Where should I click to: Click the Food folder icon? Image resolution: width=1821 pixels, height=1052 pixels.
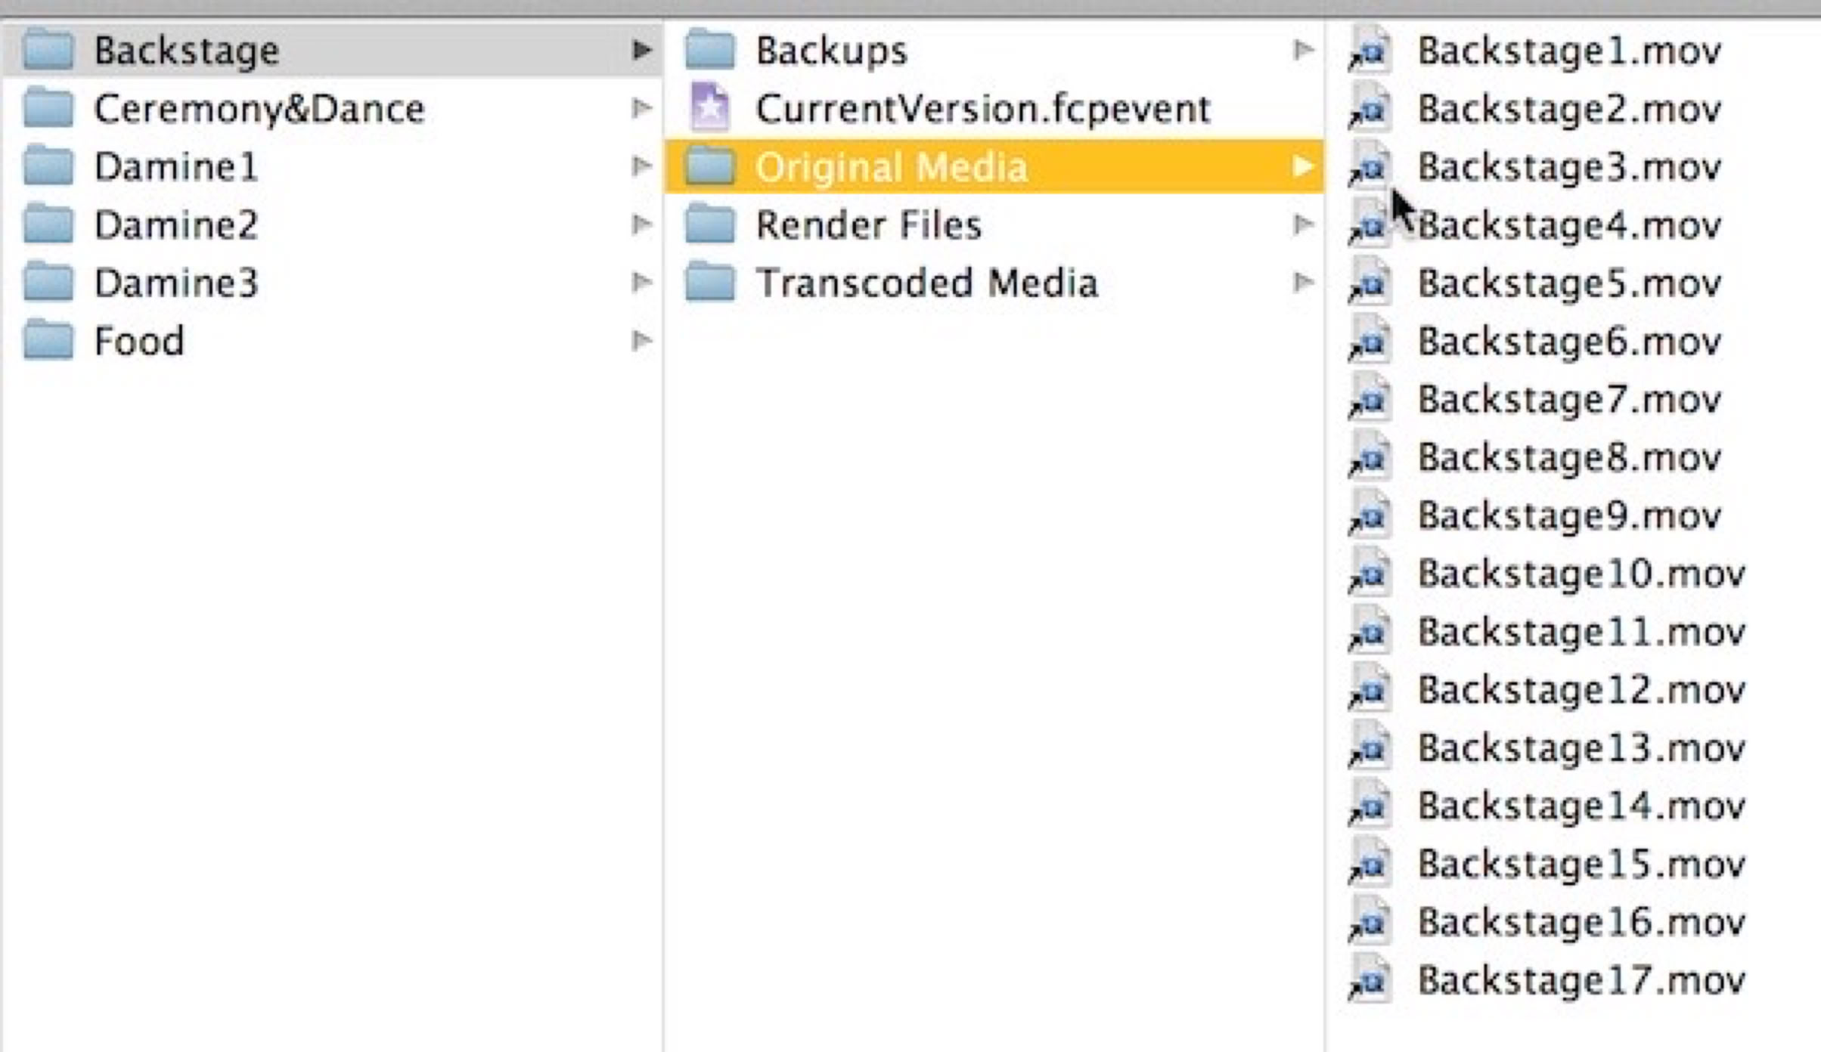click(x=48, y=341)
